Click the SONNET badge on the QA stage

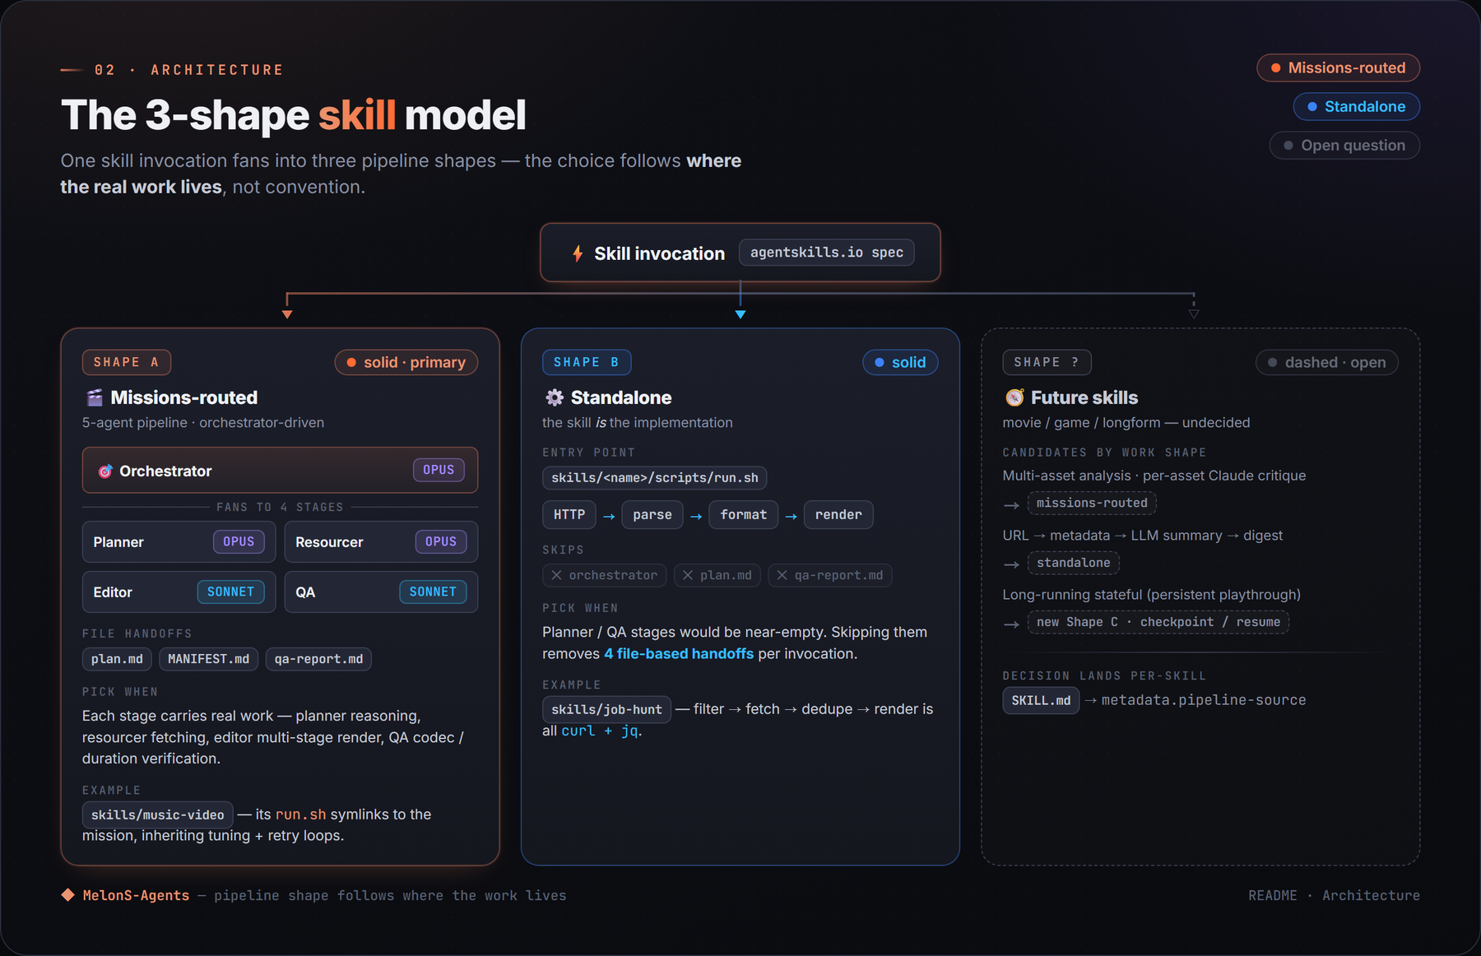(433, 592)
